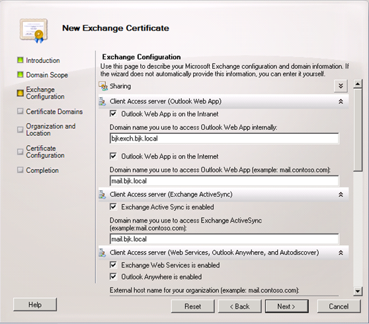Click the Next button
Viewport: 369px width, 324px height.
tap(286, 306)
